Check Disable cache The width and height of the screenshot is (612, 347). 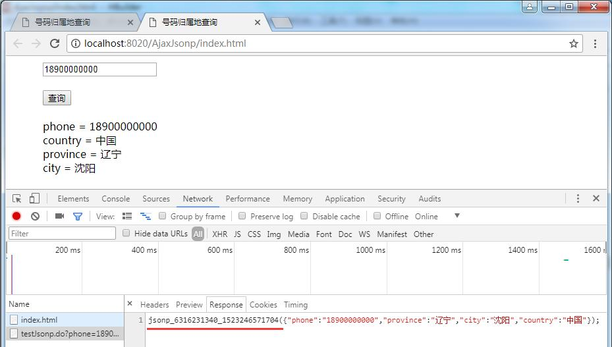click(x=304, y=216)
